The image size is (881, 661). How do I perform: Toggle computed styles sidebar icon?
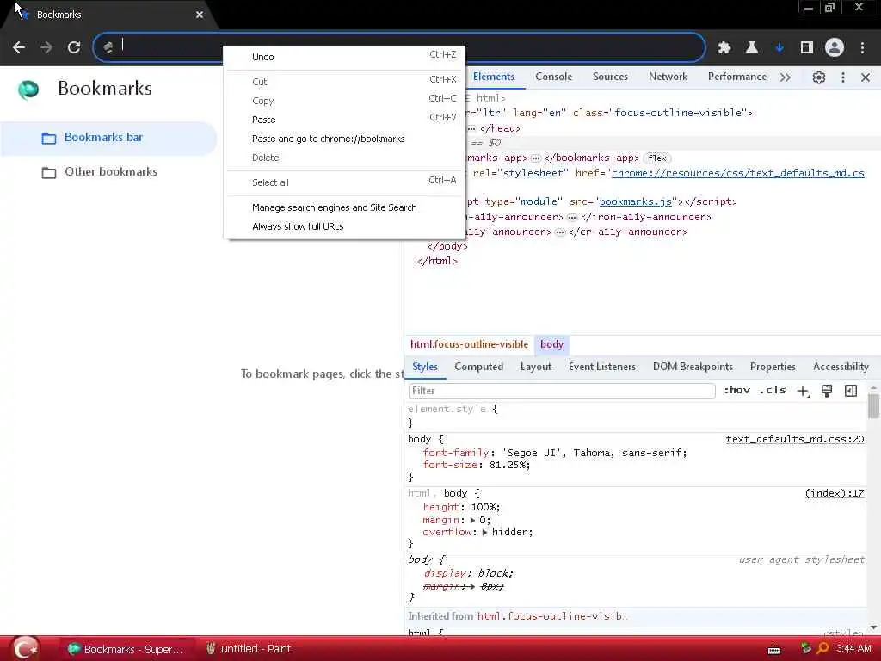851,392
